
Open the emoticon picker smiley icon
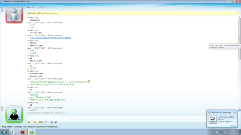pos(29,122)
